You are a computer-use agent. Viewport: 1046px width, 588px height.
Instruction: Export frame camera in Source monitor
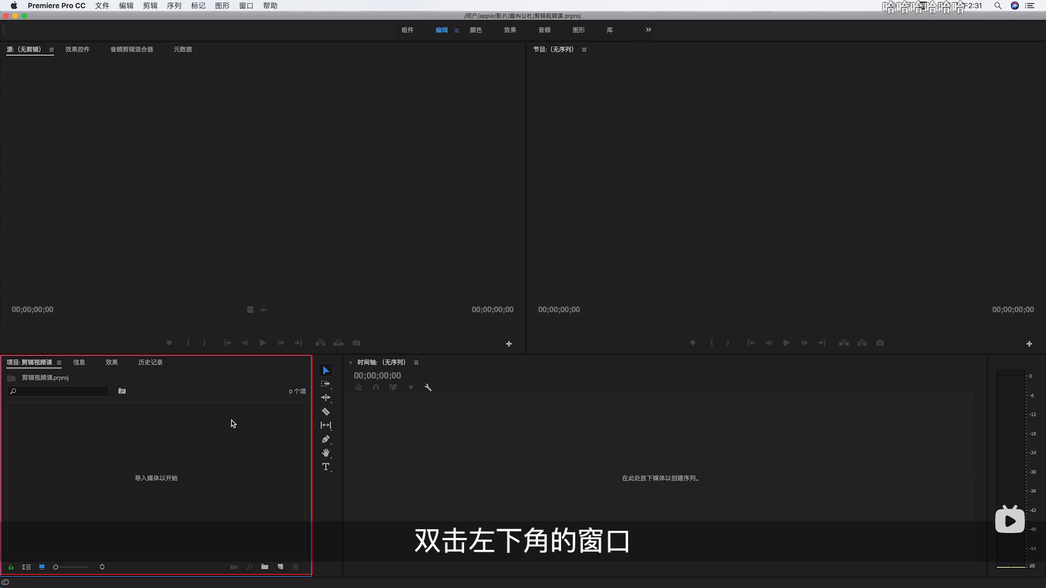point(356,343)
